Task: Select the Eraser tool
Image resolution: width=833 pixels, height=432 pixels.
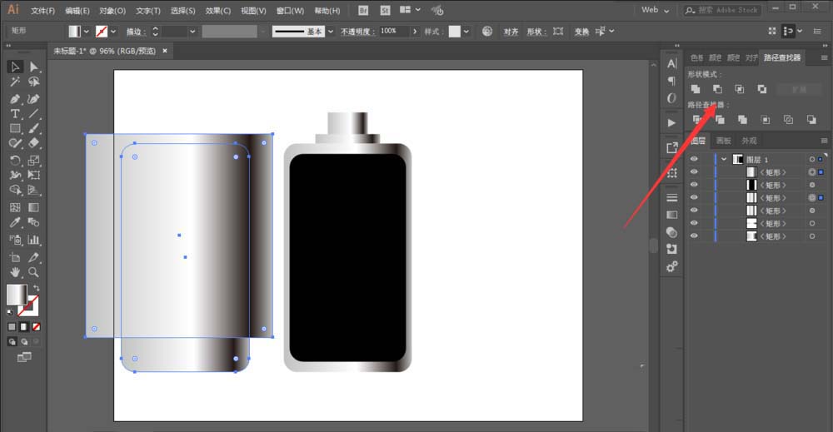Action: (34, 143)
